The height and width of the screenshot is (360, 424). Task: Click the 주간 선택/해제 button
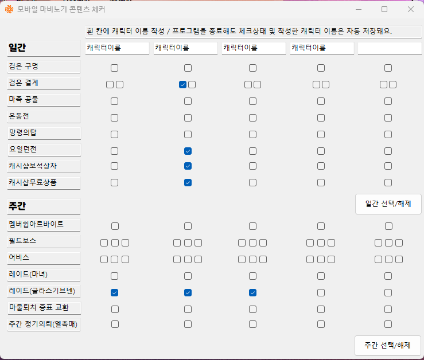(x=387, y=346)
